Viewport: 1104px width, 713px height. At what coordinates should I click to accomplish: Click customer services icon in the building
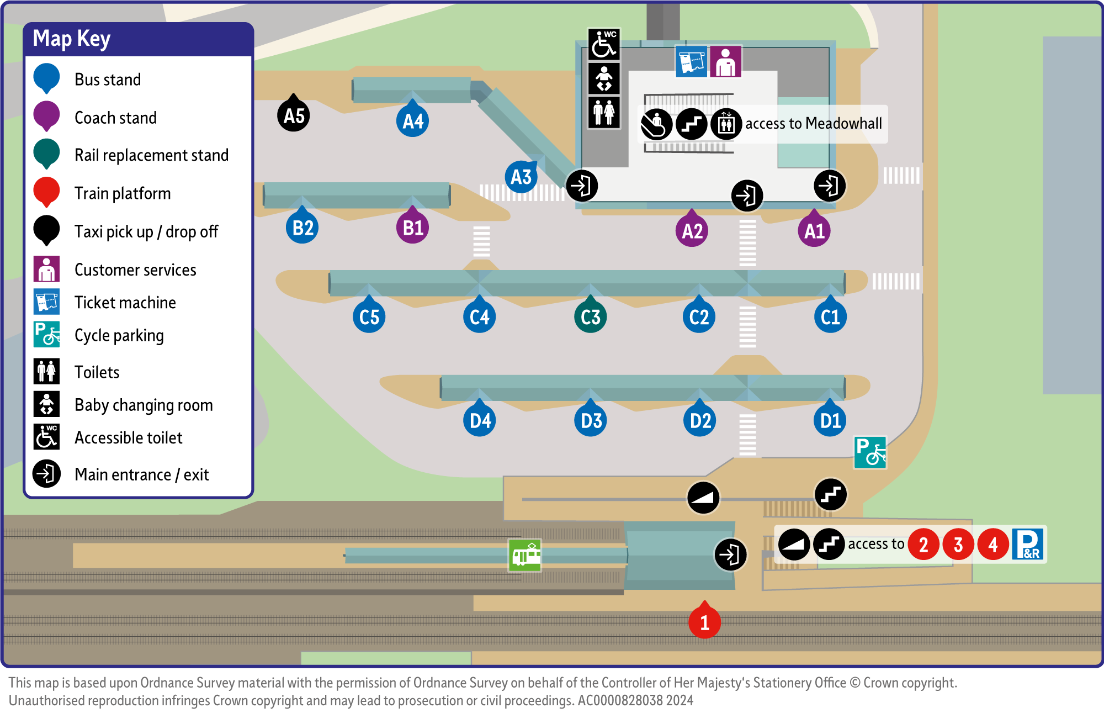click(x=725, y=61)
